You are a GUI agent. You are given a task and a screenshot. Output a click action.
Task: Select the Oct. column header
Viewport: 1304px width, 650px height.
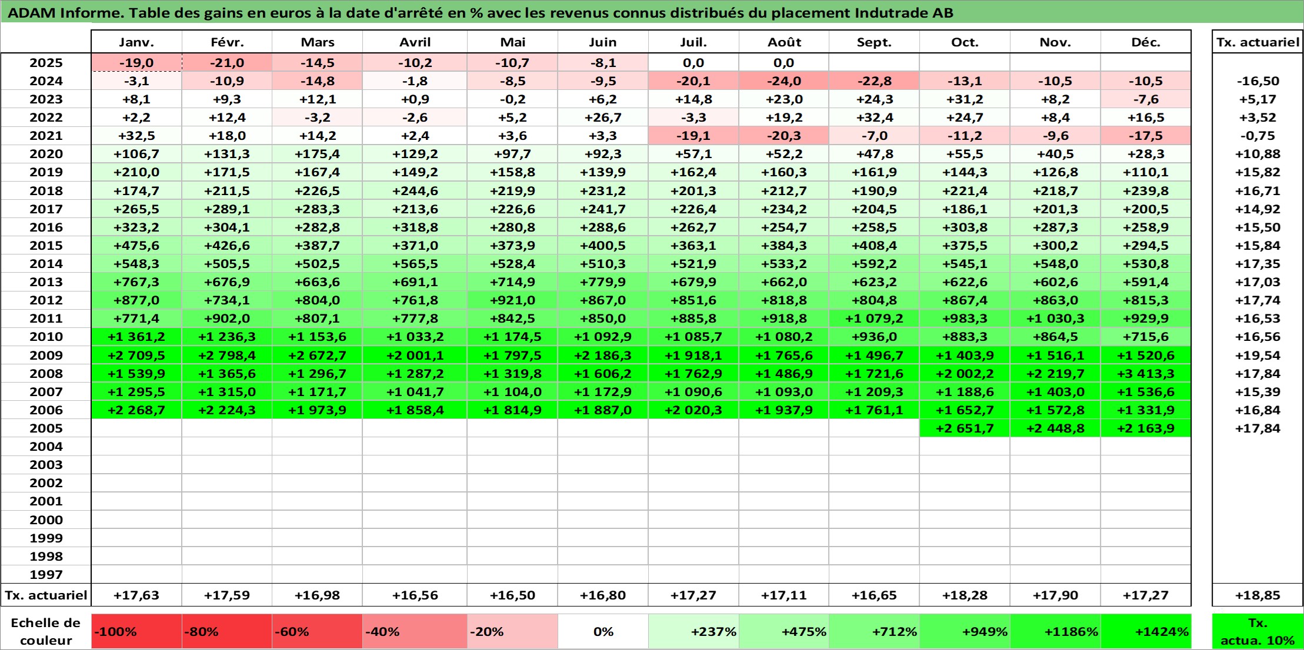(x=965, y=42)
